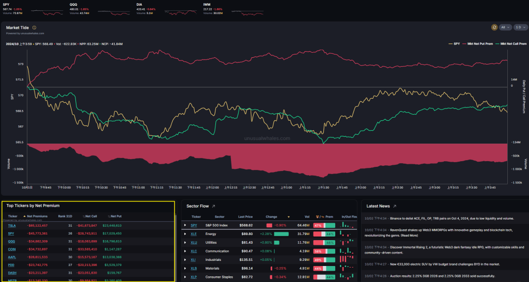Viewport: 529px width, 282px height.
Task: Click the alert bell icon on Market Tide
Action: (x=495, y=27)
